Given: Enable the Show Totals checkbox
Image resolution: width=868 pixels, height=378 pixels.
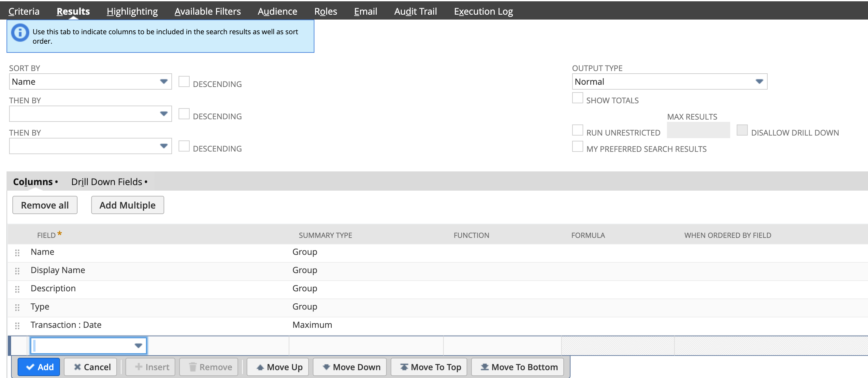Looking at the screenshot, I should (x=578, y=98).
